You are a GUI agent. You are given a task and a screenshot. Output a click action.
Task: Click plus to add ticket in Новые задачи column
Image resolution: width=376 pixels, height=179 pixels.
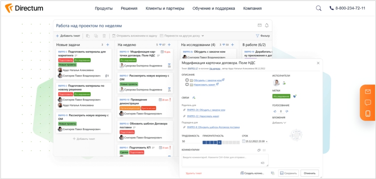pyautogui.click(x=108, y=45)
